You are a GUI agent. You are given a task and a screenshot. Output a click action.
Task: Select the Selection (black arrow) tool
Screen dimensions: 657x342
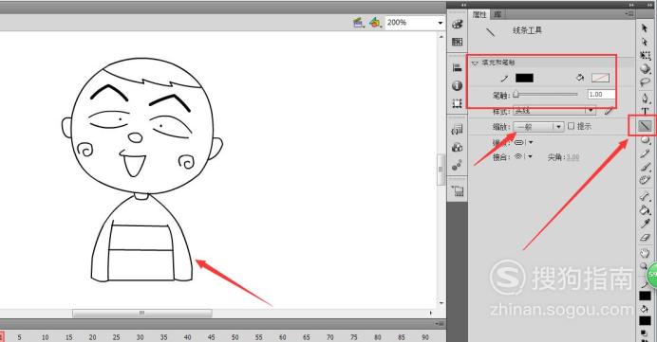(x=645, y=28)
